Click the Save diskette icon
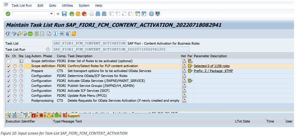 click(x=64, y=14)
